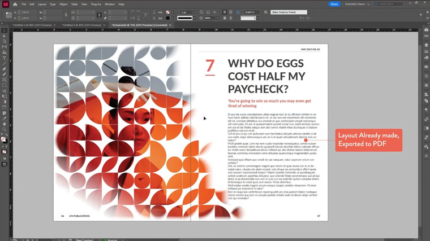Switch to the Untitled-4 document tab
430x241 pixels.
(81, 25)
